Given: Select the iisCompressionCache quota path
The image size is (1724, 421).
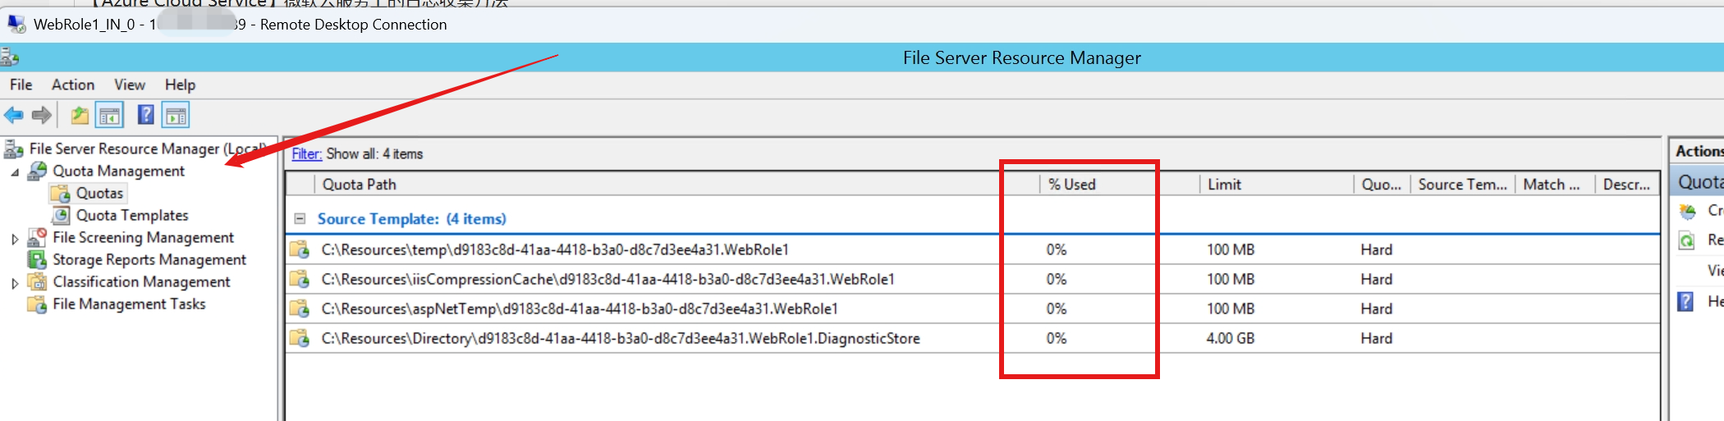Looking at the screenshot, I should (608, 279).
